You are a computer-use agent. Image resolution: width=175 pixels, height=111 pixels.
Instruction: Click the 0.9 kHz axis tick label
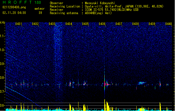[x=3, y=64]
